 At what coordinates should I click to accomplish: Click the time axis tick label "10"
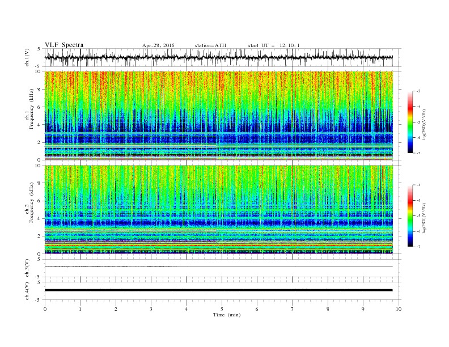[399, 309]
